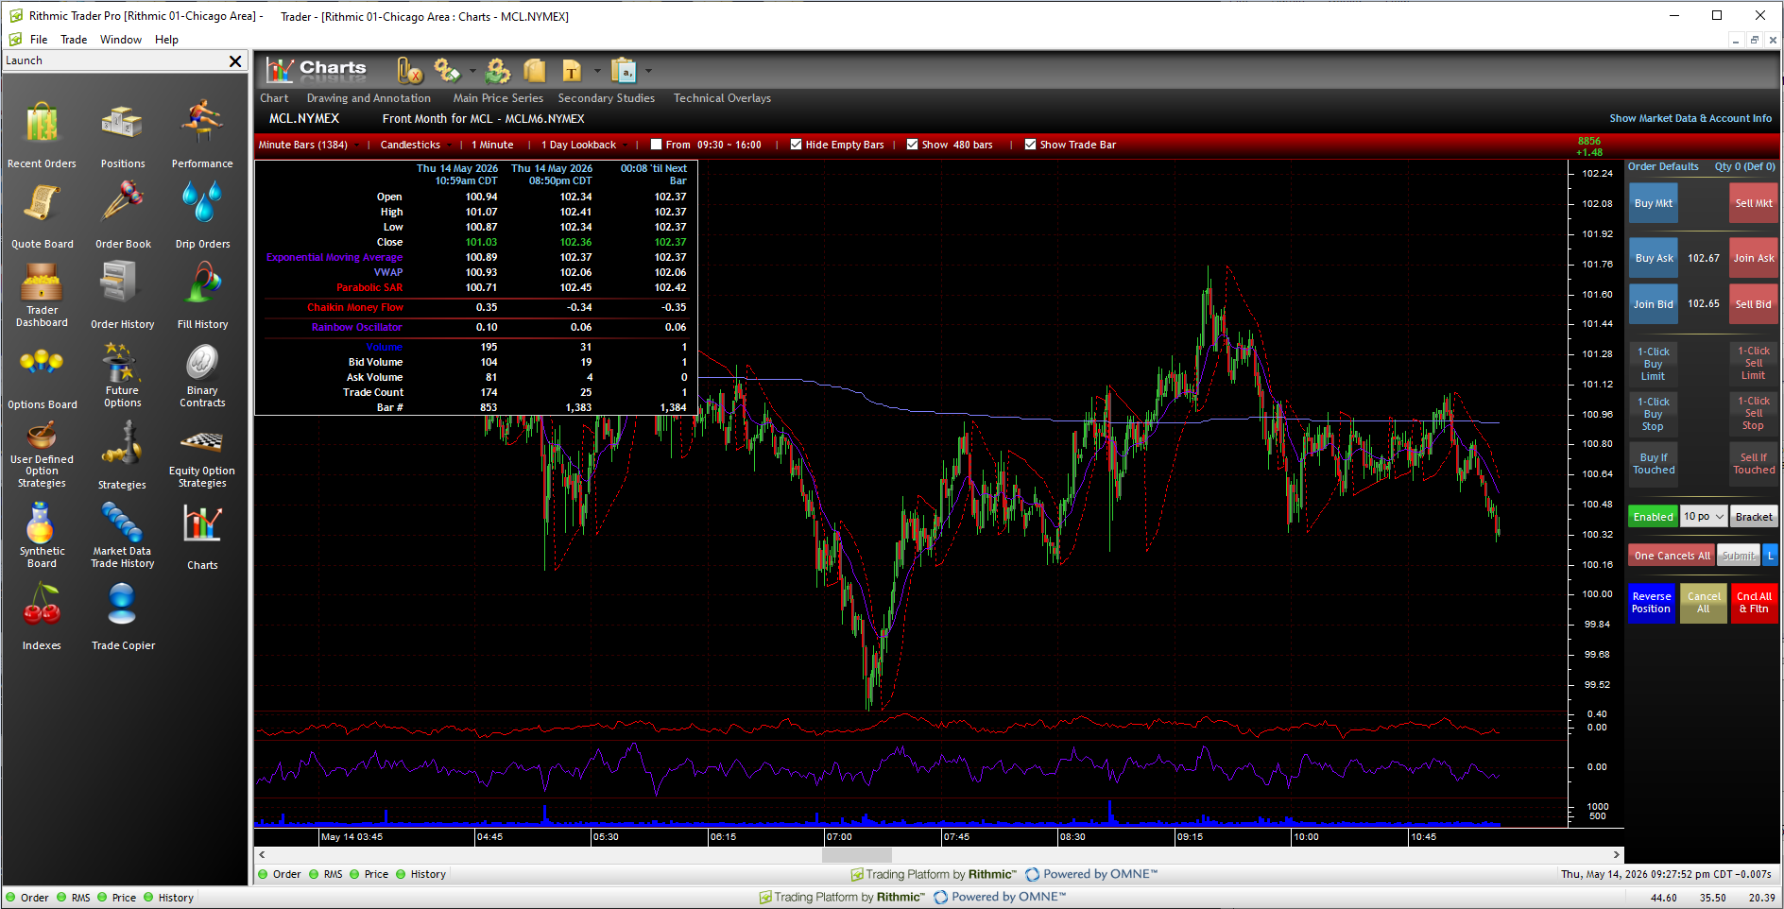
Task: Click the blue L button next to Submit
Action: 1770,556
